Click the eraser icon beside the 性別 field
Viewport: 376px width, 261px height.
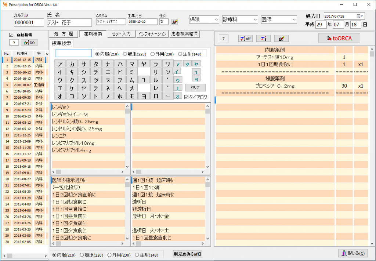[x=175, y=22]
